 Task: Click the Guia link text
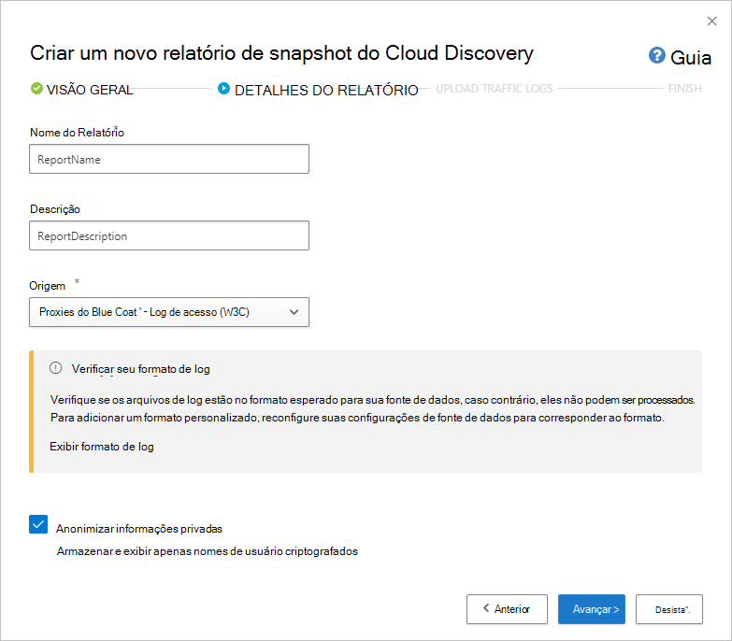[x=691, y=58]
